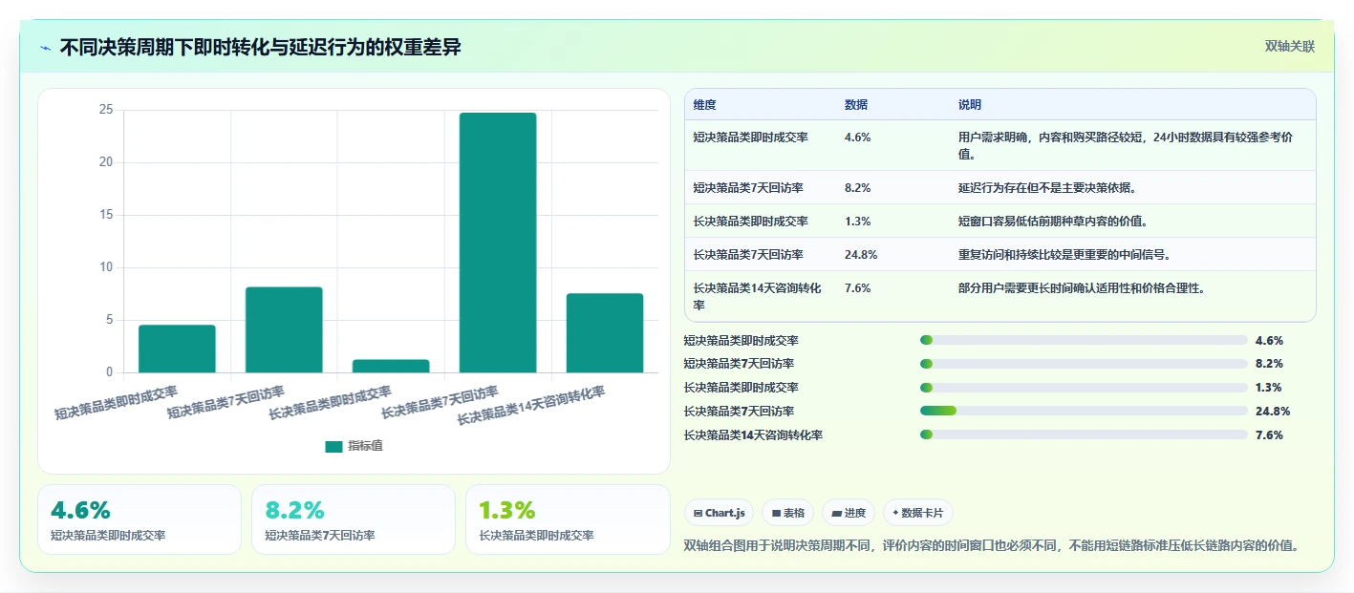The width and height of the screenshot is (1354, 593).
Task: Click the 双轴关联 label in the header
Action: coord(1289,47)
